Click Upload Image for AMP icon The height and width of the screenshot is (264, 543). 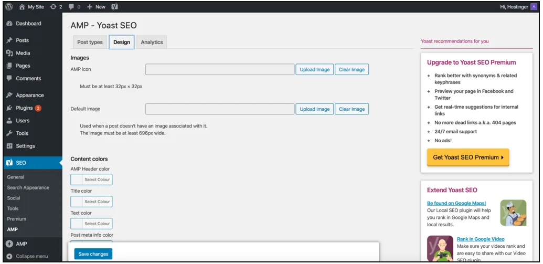(x=315, y=69)
